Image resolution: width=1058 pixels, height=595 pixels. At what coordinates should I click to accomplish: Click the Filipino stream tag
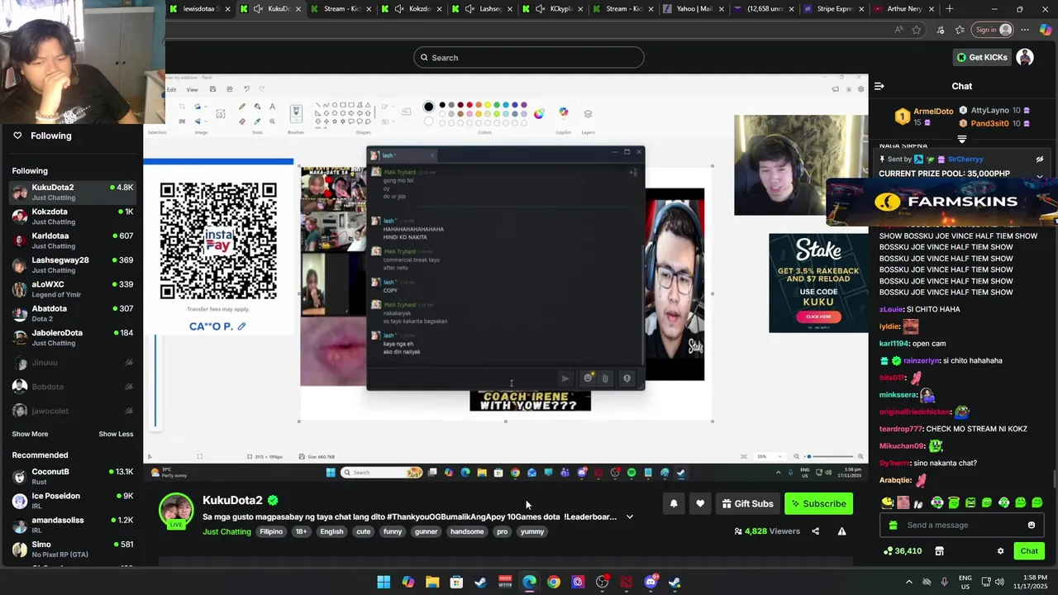tap(271, 531)
